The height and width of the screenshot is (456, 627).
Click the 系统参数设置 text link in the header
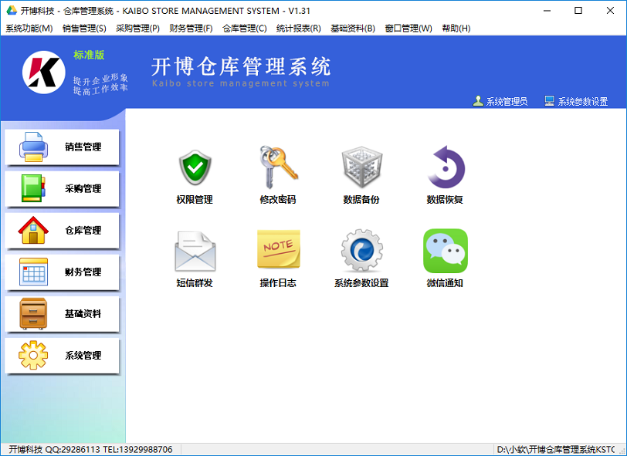(583, 102)
